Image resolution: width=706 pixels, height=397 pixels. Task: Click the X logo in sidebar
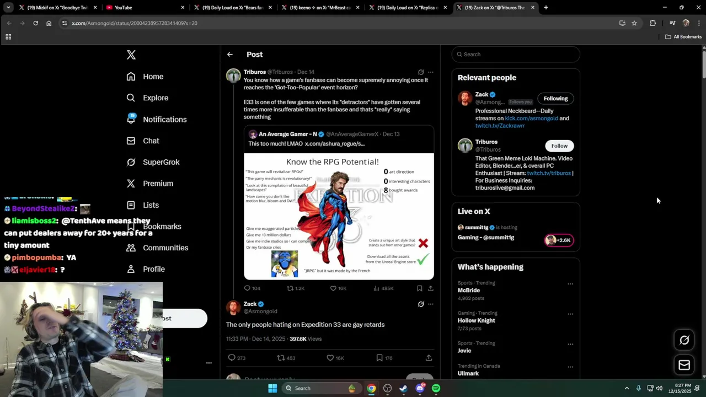[x=131, y=55]
